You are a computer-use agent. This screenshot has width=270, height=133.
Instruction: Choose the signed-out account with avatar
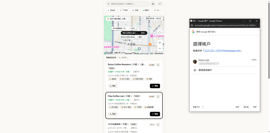[225, 62]
